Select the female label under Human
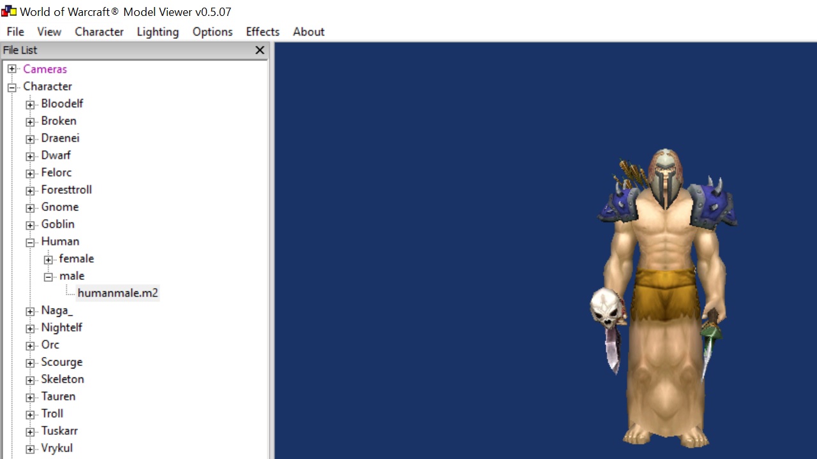817x459 pixels. coord(76,258)
